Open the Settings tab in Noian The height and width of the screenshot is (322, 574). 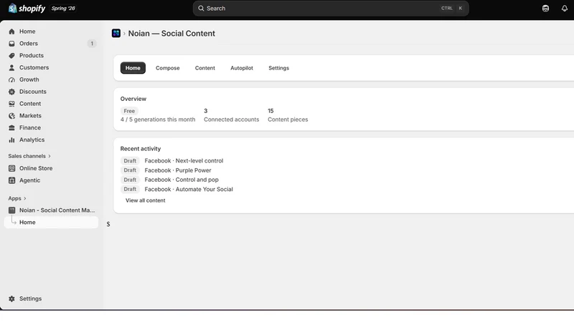278,68
